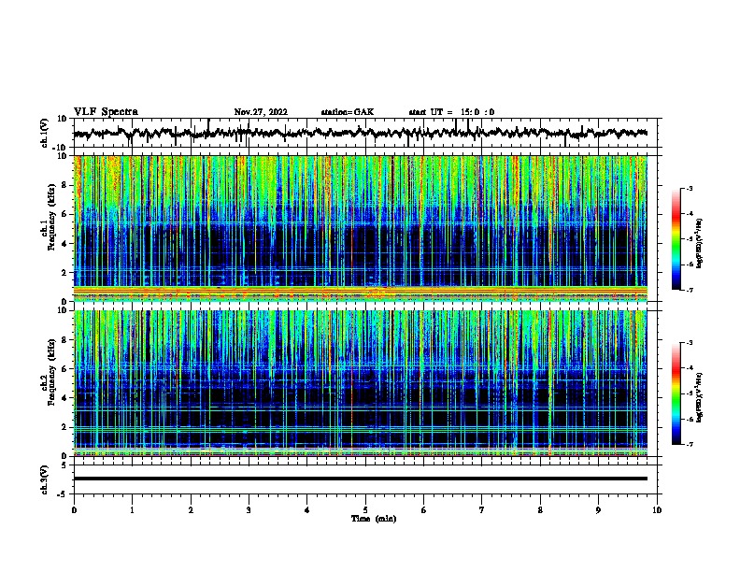Viewport: 740px width, 572px height.
Task: Click the "start UT = 15:0 :0" text
Action: 451,112
